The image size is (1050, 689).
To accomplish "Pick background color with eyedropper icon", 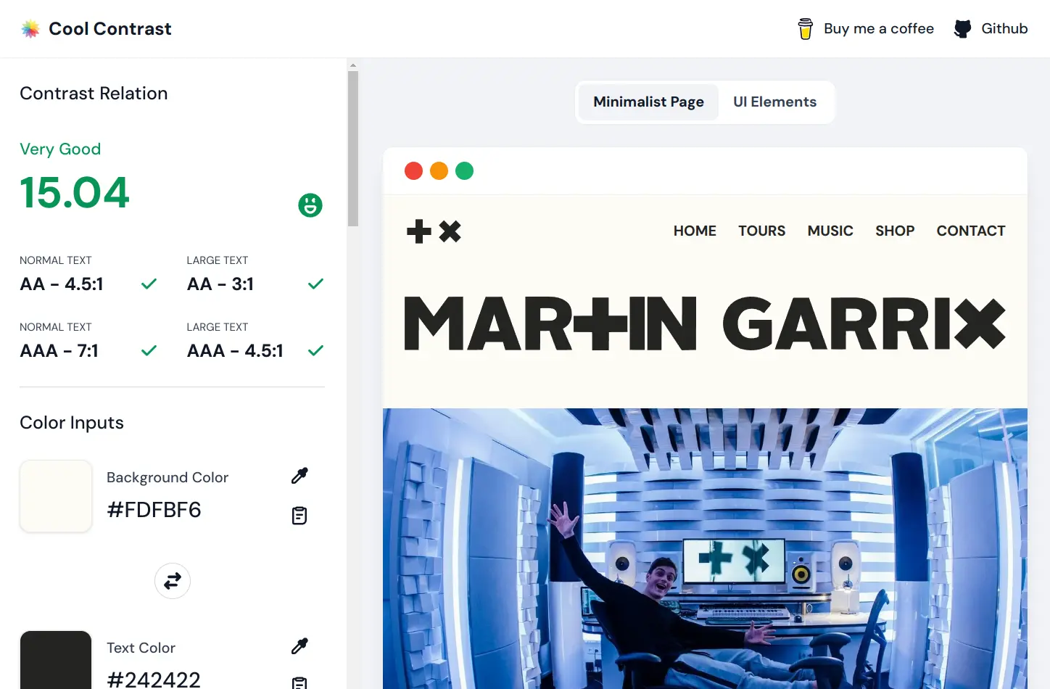I will [299, 476].
